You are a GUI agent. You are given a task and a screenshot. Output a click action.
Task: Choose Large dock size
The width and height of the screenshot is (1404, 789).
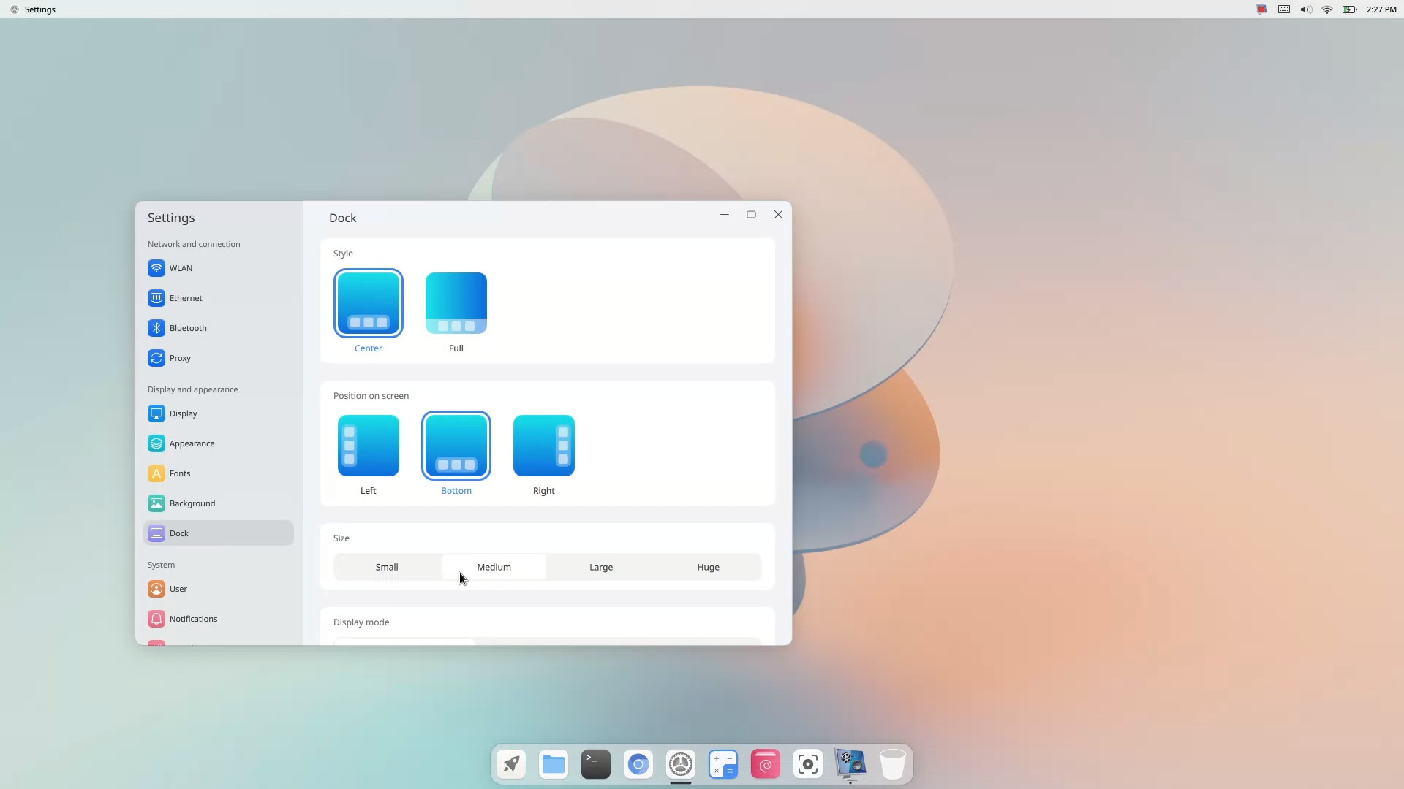601,567
